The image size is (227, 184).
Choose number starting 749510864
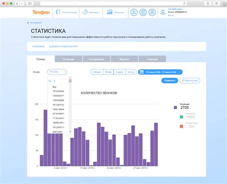point(58,109)
